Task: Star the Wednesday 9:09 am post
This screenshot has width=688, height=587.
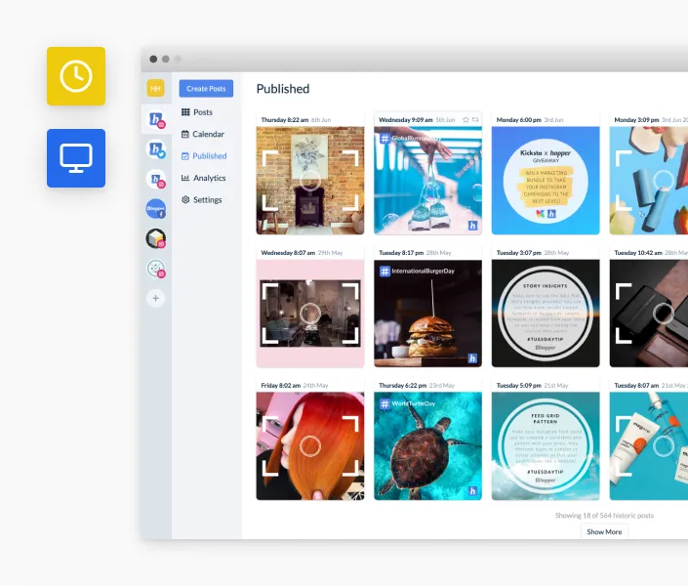Action: click(465, 119)
